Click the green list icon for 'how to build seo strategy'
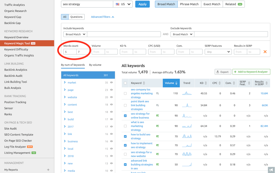This screenshot has height=173, width=277. pos(157,136)
